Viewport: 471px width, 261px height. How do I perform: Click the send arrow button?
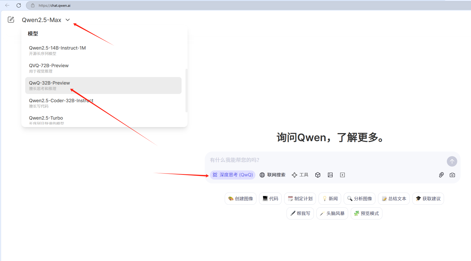coord(452,161)
